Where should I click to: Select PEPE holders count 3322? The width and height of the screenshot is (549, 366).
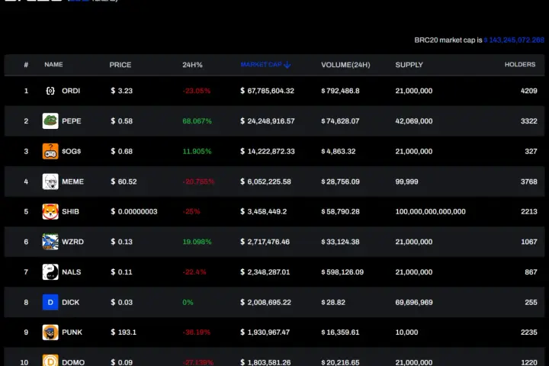tap(528, 120)
